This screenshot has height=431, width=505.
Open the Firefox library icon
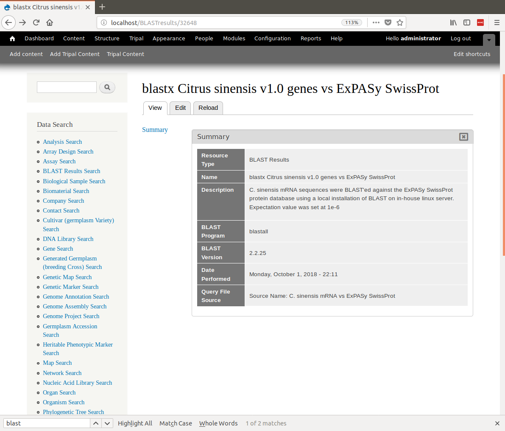pyautogui.click(x=453, y=22)
